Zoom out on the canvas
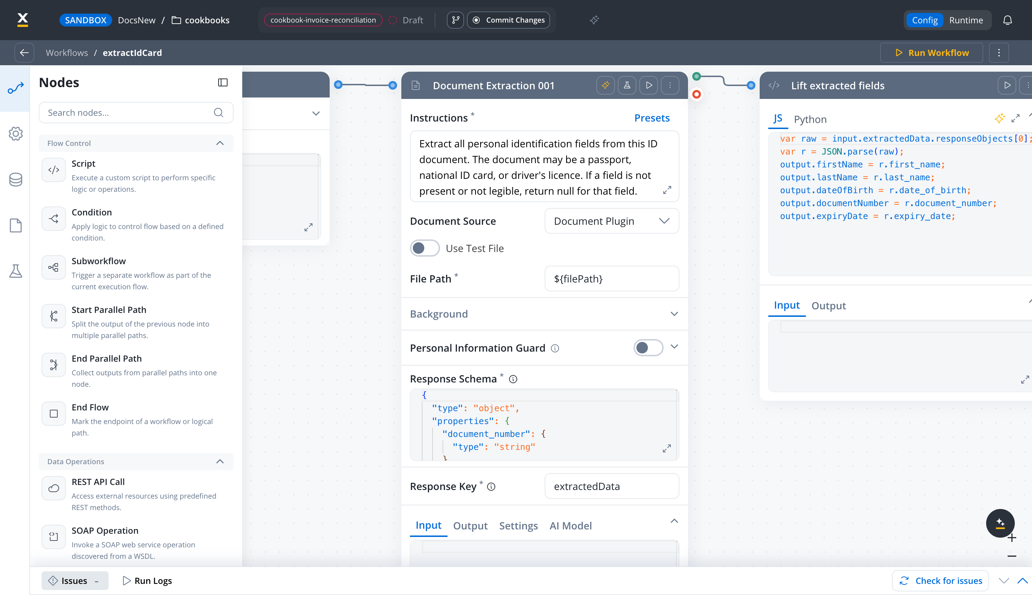This screenshot has height=595, width=1032. point(1012,556)
